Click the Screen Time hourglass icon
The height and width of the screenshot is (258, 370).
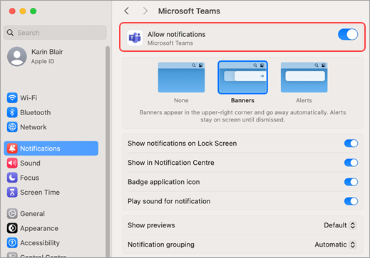click(x=12, y=193)
